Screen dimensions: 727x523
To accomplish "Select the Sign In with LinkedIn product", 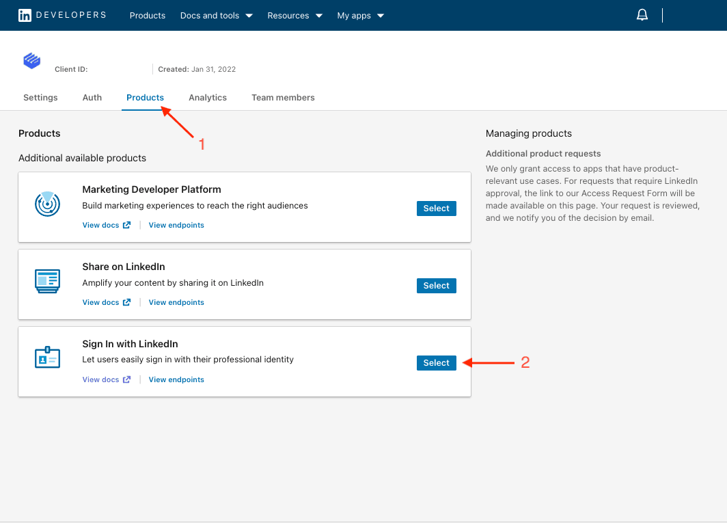I will point(436,362).
